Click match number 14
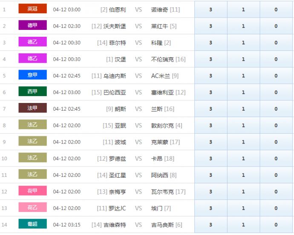 [4, 225]
